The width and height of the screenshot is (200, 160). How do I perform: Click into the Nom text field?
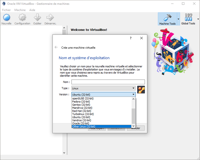pyautogui.click(x=108, y=82)
